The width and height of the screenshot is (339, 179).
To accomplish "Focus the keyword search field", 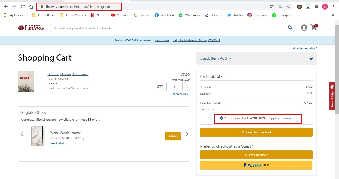I will (x=170, y=28).
